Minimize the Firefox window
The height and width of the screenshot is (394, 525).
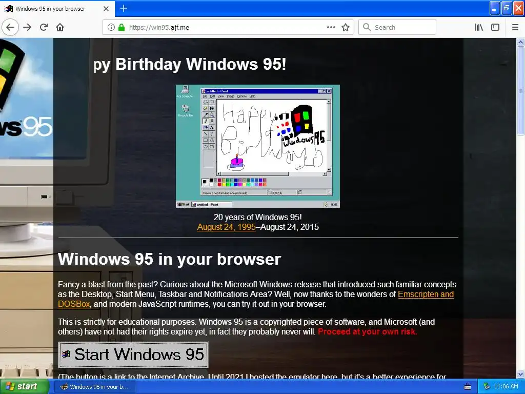coord(495,8)
